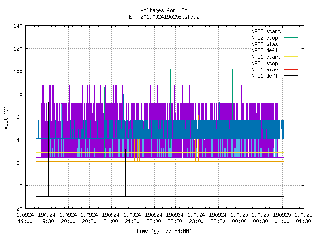The height and width of the screenshot is (235, 313).
Task: Click the orange NPD2 defl legend line
Action: point(291,50)
